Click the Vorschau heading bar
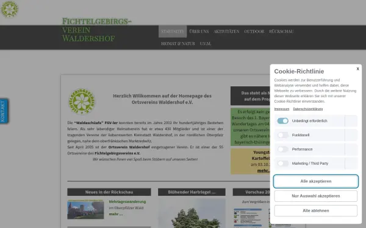The image size is (366, 228). point(251,192)
